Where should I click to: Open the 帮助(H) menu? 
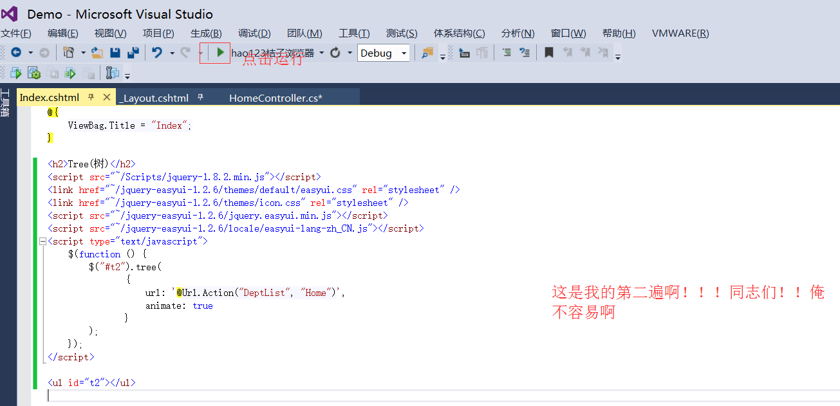point(619,33)
